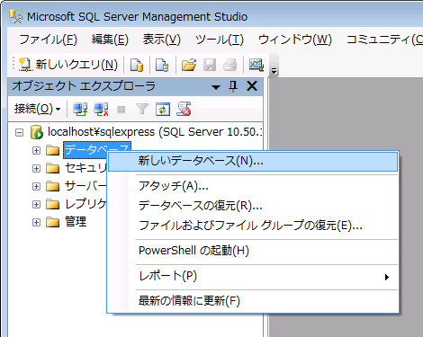423x337 pixels.
Task: Choose ファイルおよびファイル グループの復元(E)...
Action: (253, 226)
